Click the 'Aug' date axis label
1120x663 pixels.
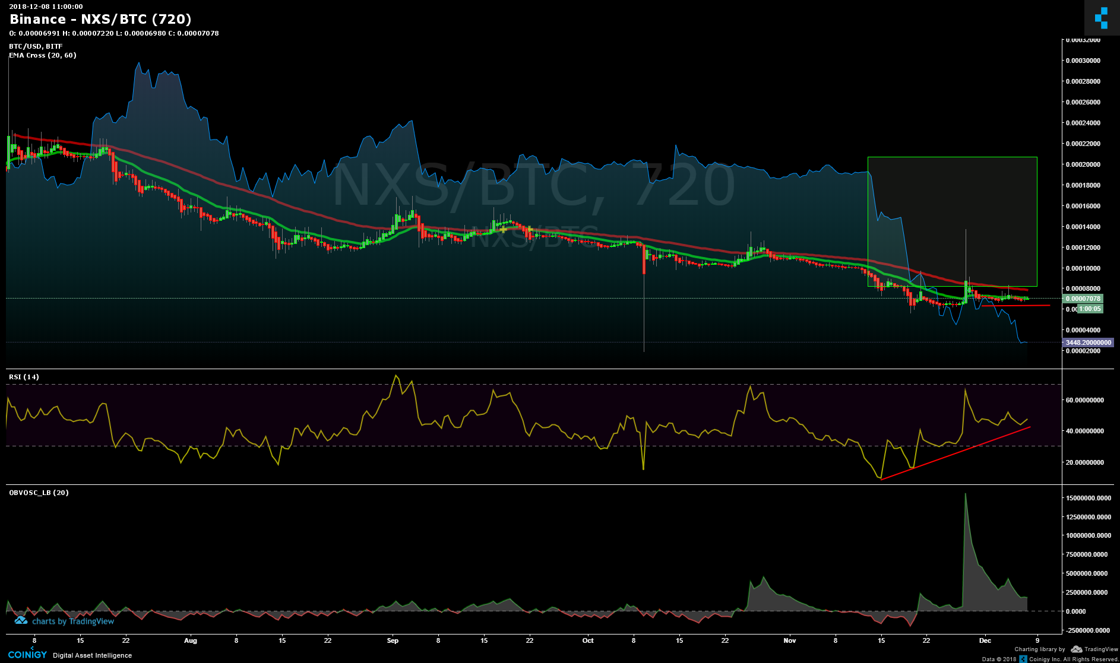coord(191,640)
